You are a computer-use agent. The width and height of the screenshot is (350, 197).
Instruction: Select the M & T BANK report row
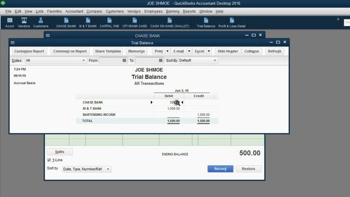[x=147, y=108]
